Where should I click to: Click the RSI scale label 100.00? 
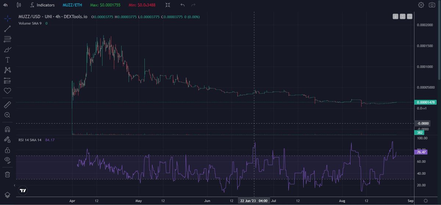[x=422, y=138]
